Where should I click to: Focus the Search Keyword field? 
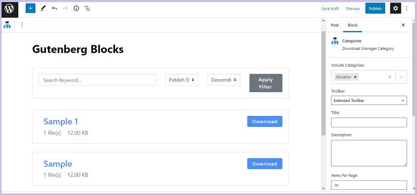(97, 80)
